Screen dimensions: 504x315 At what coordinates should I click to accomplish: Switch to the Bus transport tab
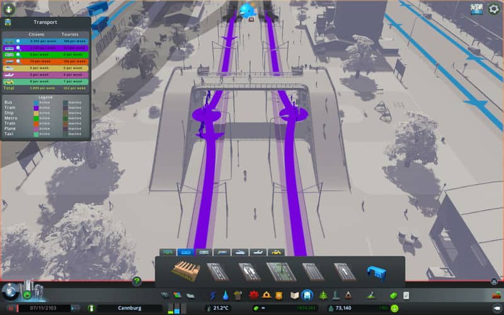click(x=168, y=252)
